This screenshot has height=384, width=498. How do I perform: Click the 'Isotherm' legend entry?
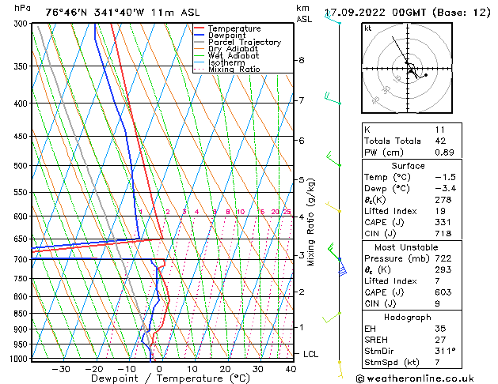click(226, 62)
